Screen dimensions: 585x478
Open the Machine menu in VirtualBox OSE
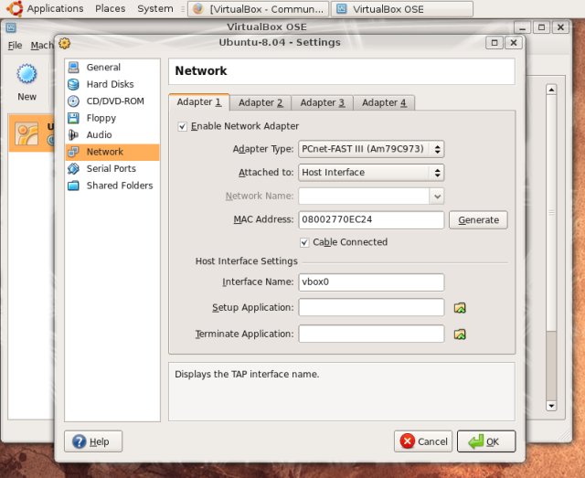[x=42, y=46]
